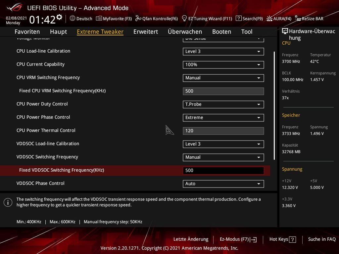
Task: Edit Fixed VDDSOC Switching Frequency field
Action: coord(223,170)
